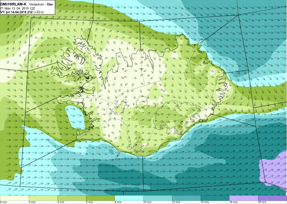This screenshot has height=204, width=287.
Task: Click the palest 0–2 m/s legend swatch
Action: (x=14, y=198)
